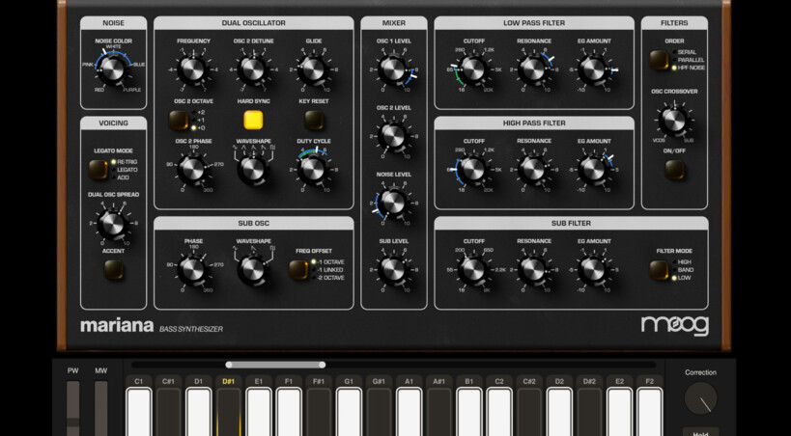Click the Sub OSC Waveshape knob

click(253, 270)
